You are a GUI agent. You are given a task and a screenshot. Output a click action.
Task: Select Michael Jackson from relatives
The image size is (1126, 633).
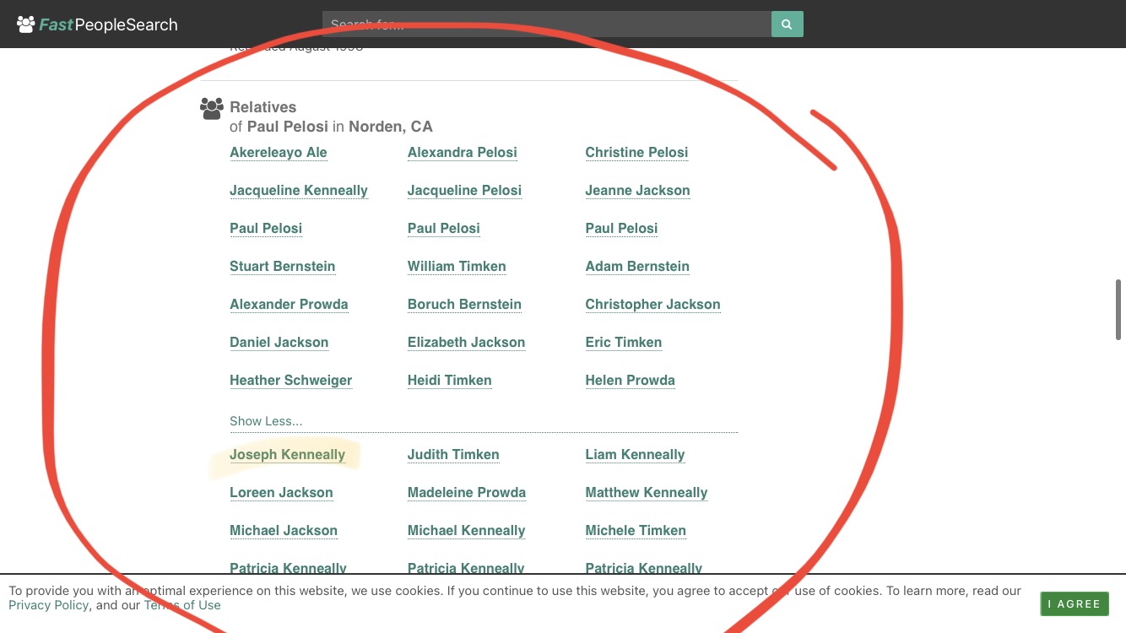284,531
